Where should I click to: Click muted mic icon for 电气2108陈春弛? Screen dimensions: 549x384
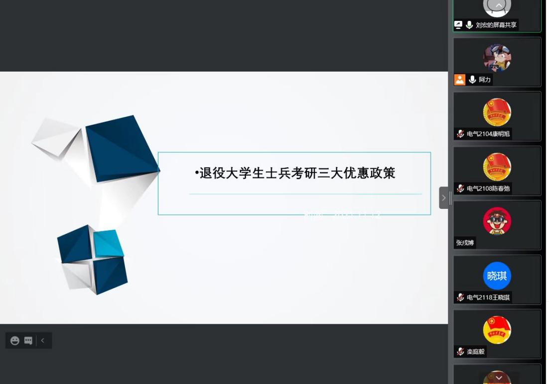tap(460, 189)
